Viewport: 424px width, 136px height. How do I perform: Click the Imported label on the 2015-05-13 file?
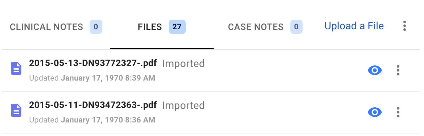[x=183, y=64]
